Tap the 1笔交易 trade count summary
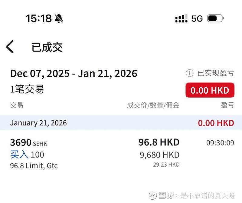Screen dimensions: 242x203 27,89
